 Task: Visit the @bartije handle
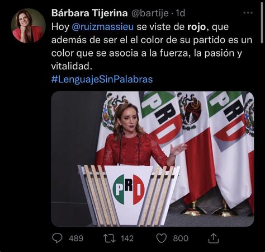(x=150, y=13)
